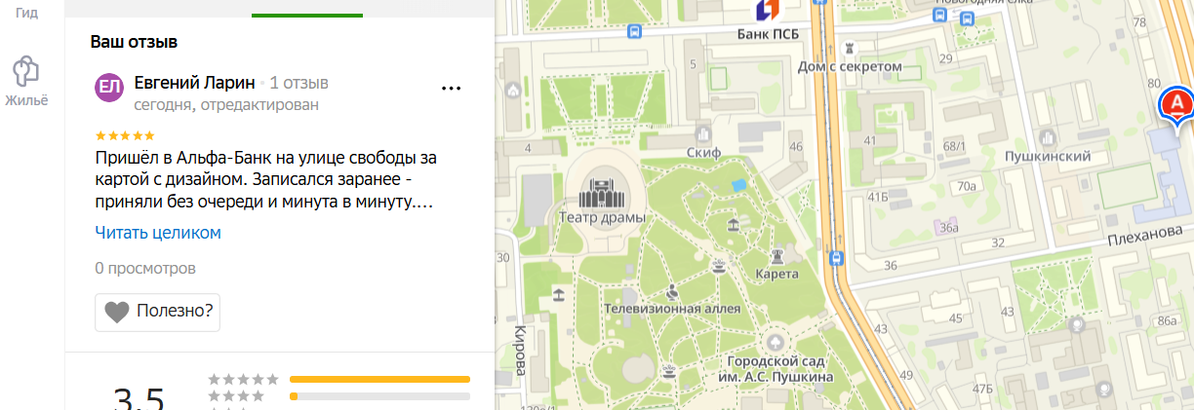Open Евгений Ларин profile name

[x=195, y=82]
